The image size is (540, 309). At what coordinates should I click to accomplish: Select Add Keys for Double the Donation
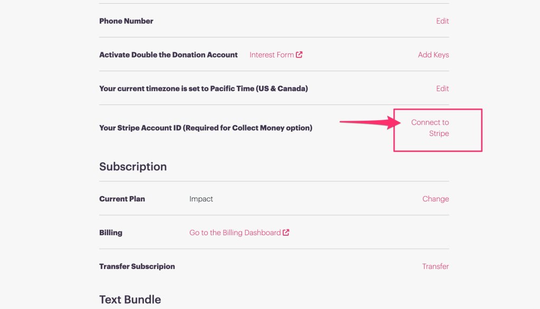(433, 55)
